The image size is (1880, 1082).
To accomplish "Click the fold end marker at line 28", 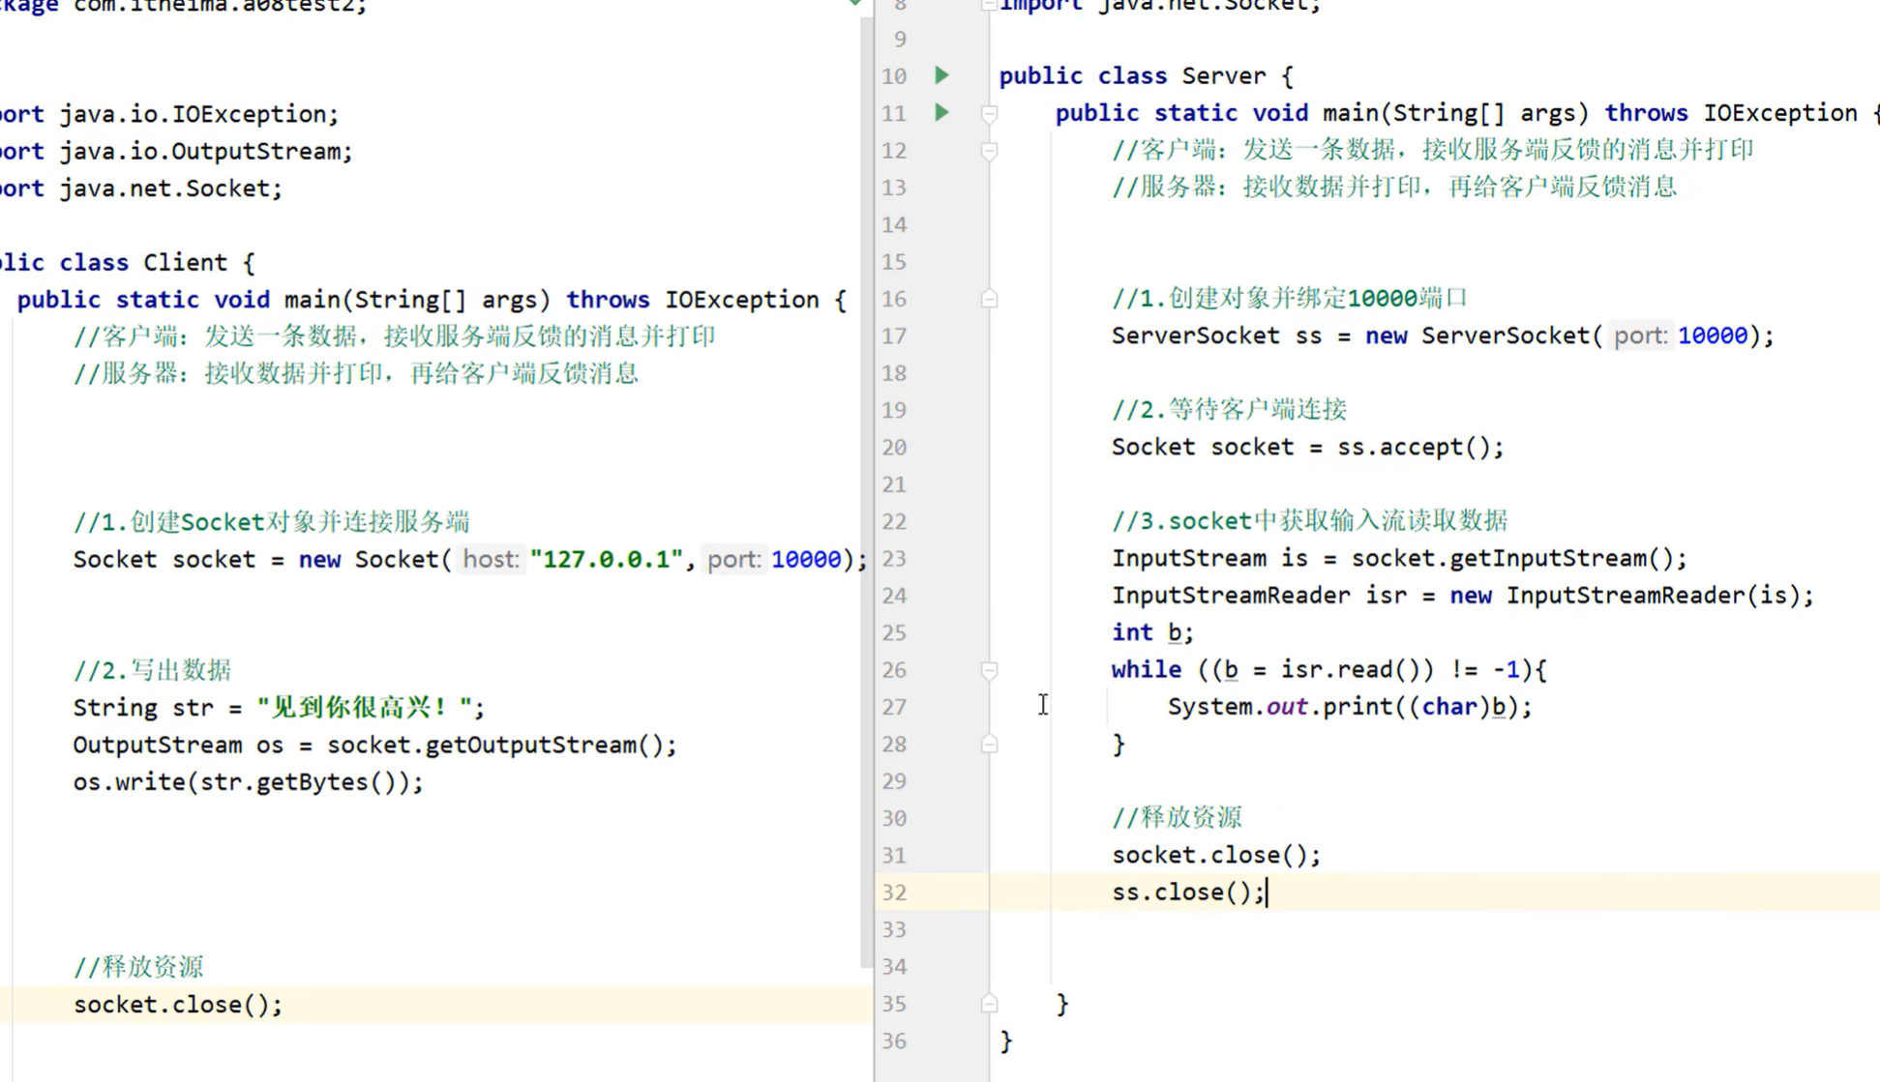I will (x=989, y=745).
